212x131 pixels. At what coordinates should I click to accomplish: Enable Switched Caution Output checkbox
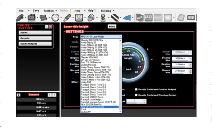[136, 90]
